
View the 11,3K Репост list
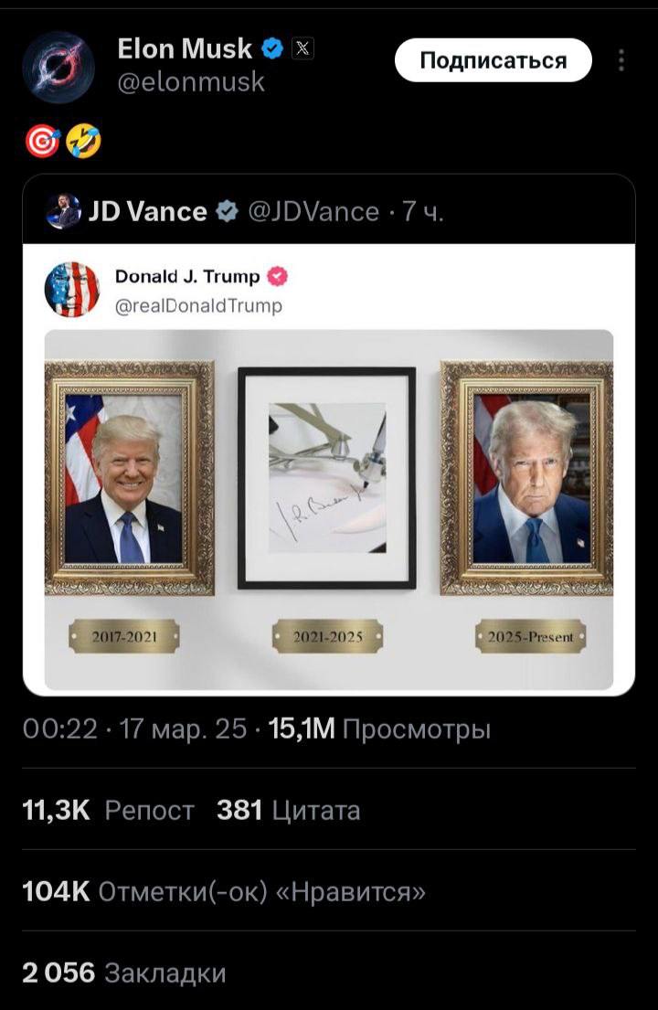[x=108, y=811]
